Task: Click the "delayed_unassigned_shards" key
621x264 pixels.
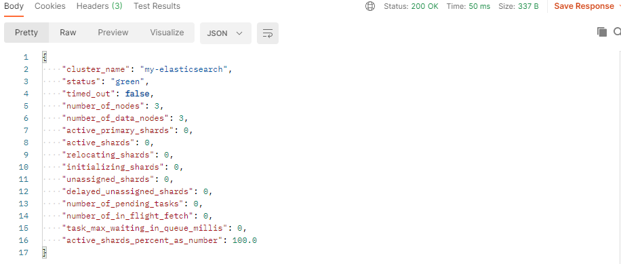Action: click(128, 192)
